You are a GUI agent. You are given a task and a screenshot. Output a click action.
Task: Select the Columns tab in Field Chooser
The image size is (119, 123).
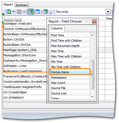click(57, 28)
